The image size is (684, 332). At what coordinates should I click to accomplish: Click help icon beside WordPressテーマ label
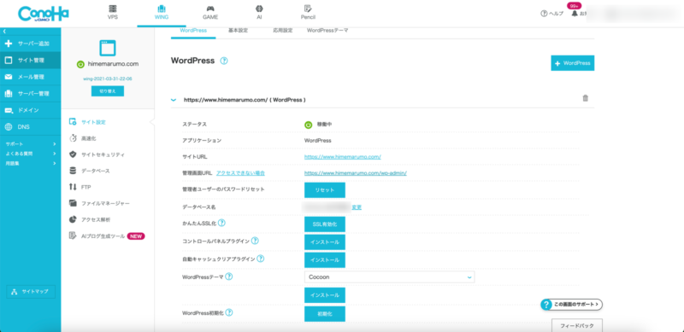pyautogui.click(x=228, y=277)
